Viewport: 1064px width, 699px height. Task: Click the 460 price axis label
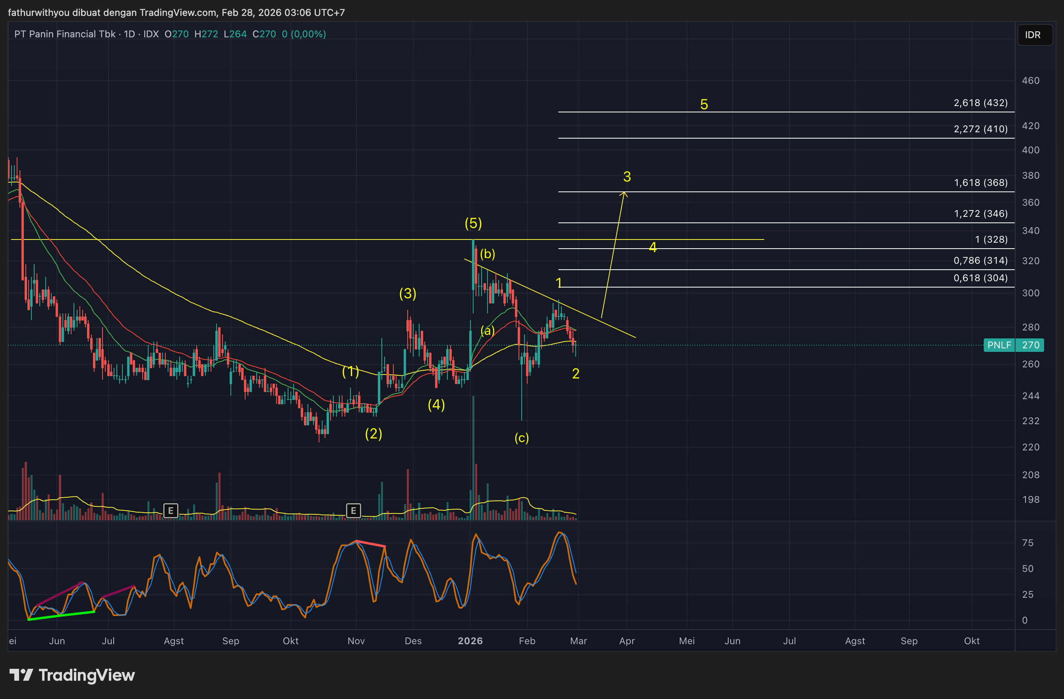pos(1031,81)
